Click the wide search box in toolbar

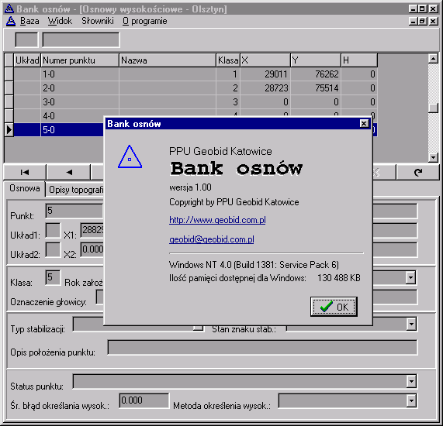[x=81, y=40]
